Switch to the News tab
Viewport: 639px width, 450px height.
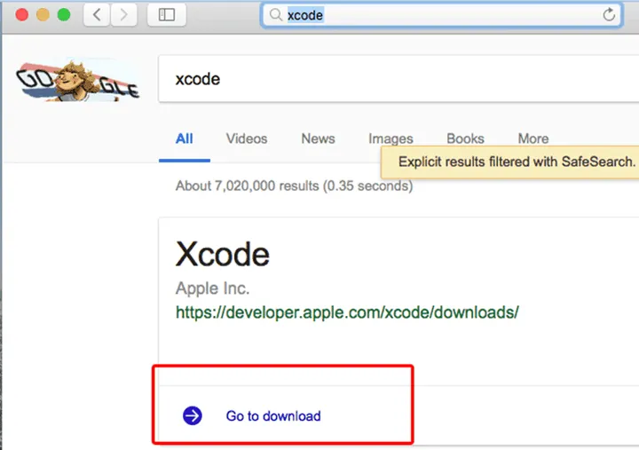(x=318, y=138)
